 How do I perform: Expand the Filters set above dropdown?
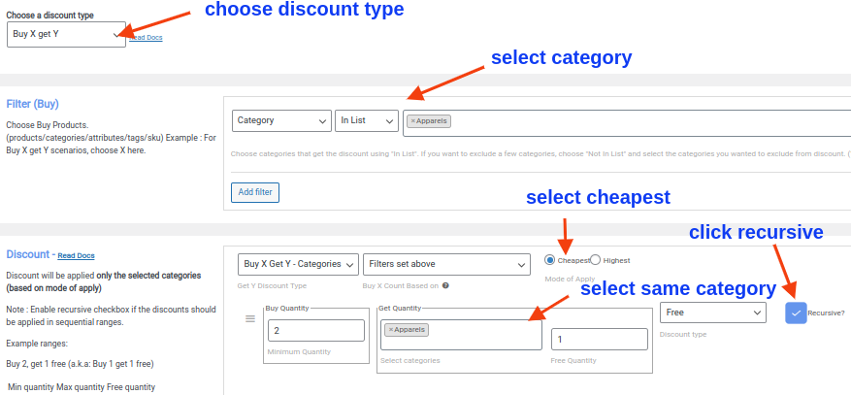pyautogui.click(x=446, y=264)
